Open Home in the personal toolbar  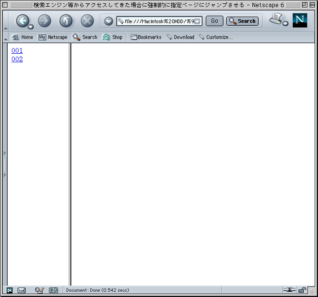22,37
